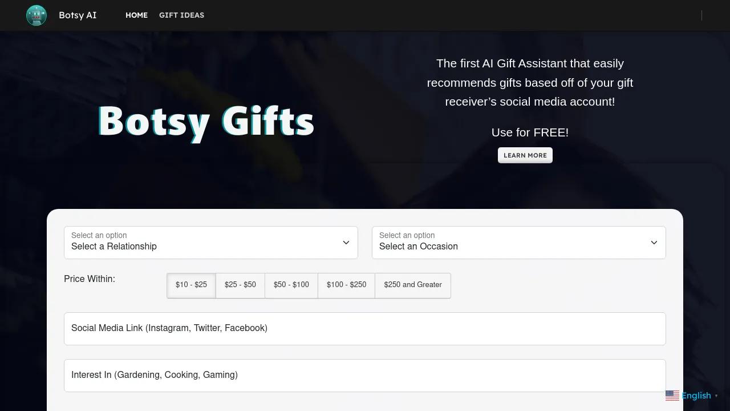The height and width of the screenshot is (411, 730).
Task: Click the LEARN MORE button
Action: pyautogui.click(x=525, y=155)
